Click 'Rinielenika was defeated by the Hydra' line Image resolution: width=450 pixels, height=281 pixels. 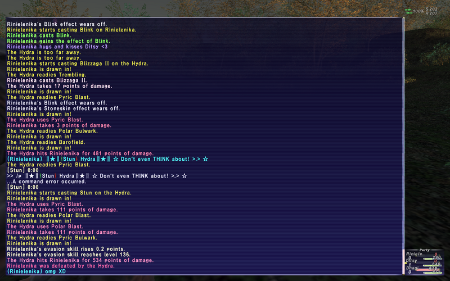[x=61, y=266]
